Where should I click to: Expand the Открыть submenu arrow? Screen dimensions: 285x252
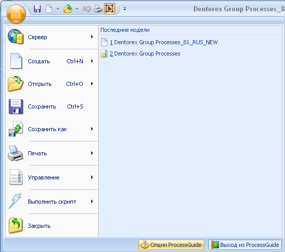pos(92,84)
